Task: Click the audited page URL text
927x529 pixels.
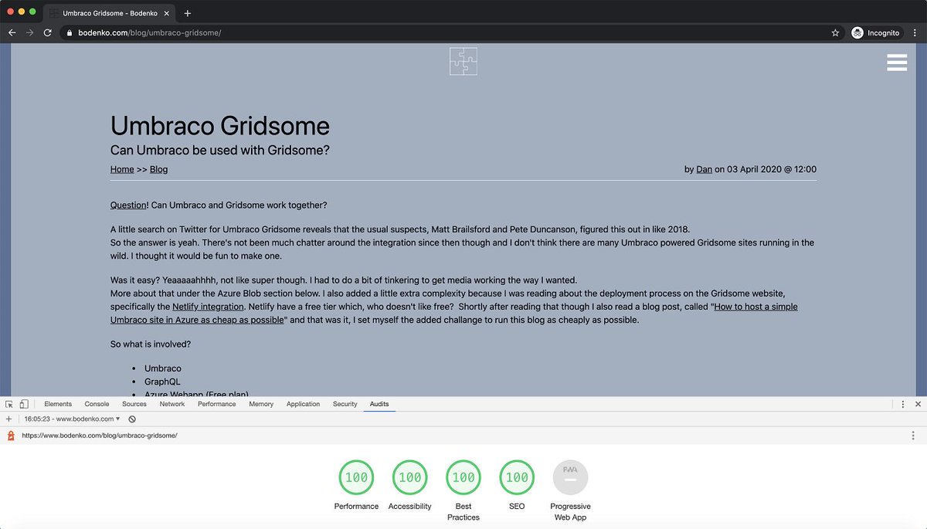Action: [100, 436]
